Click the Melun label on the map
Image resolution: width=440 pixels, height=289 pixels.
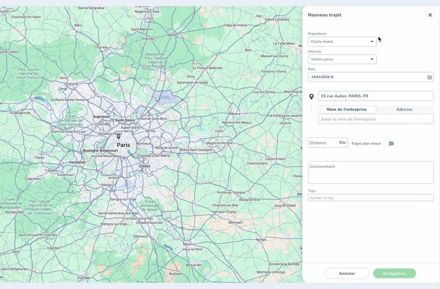point(187,244)
